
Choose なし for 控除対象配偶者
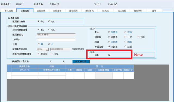tap(49, 30)
